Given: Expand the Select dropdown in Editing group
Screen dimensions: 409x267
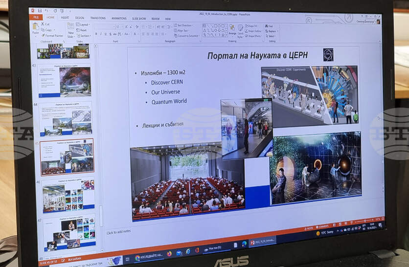Looking at the screenshot, I should coord(271,36).
